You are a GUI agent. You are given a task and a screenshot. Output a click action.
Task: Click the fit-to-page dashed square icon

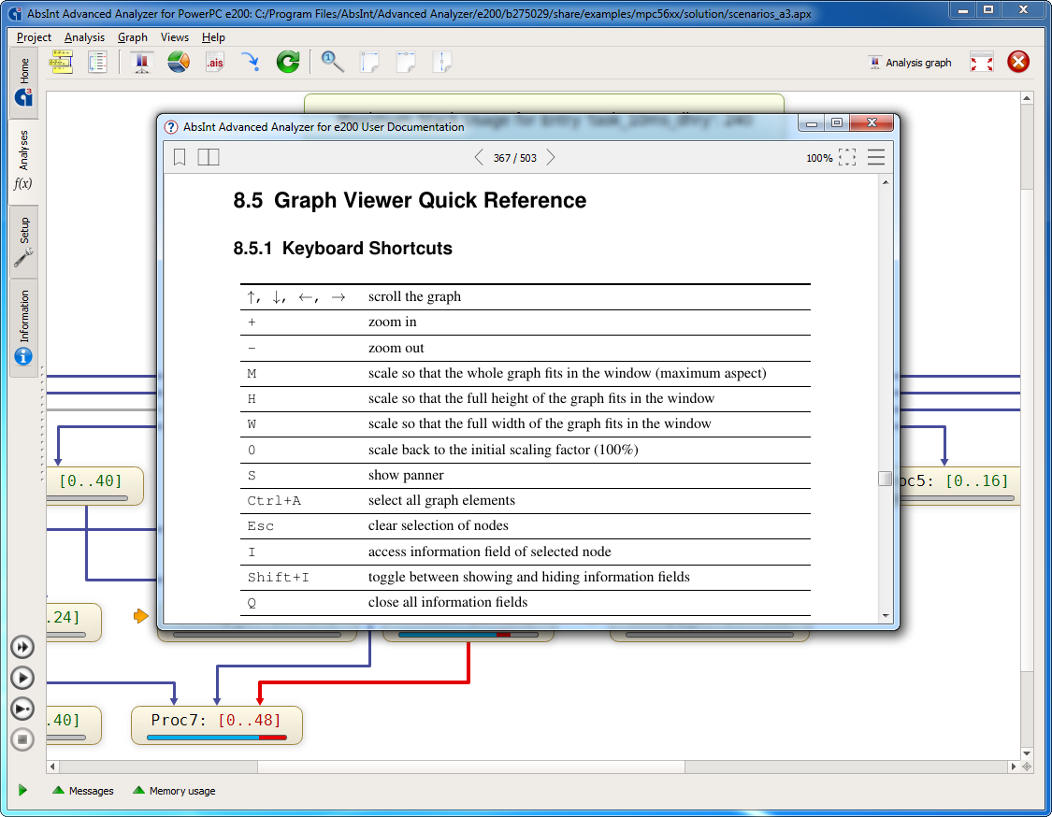pos(846,158)
